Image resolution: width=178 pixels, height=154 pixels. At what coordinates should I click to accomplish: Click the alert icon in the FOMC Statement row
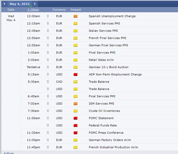(x=48, y=118)
